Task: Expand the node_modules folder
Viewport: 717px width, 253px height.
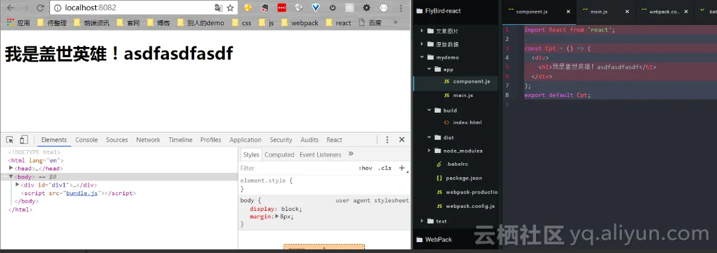Action: coord(429,151)
